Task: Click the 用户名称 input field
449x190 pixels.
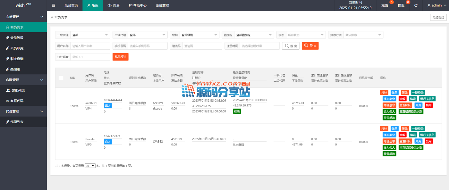Action: coord(90,46)
